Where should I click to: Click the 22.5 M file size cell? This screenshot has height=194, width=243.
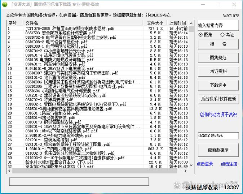tap(155, 162)
